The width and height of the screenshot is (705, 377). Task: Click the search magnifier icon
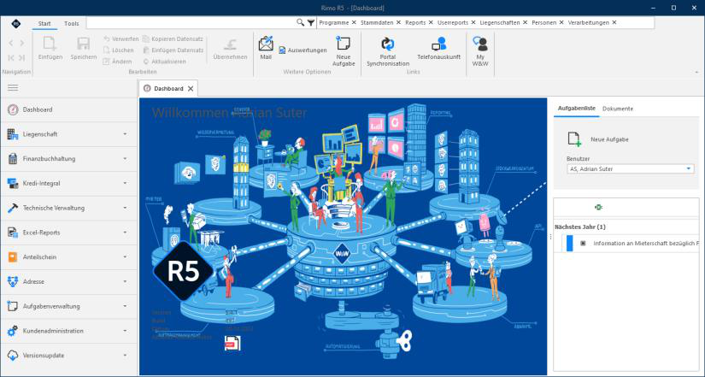click(300, 22)
